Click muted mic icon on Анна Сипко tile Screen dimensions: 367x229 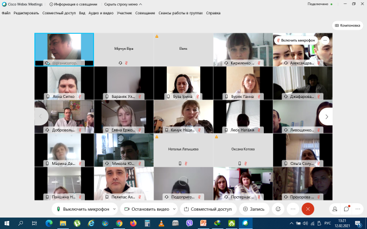80,97
